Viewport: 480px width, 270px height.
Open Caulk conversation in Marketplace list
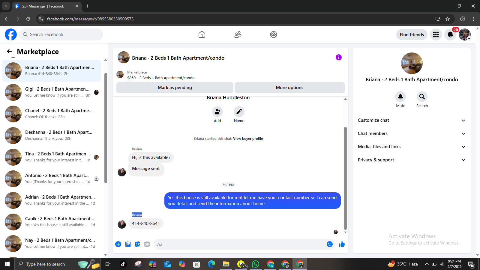[x=52, y=222]
